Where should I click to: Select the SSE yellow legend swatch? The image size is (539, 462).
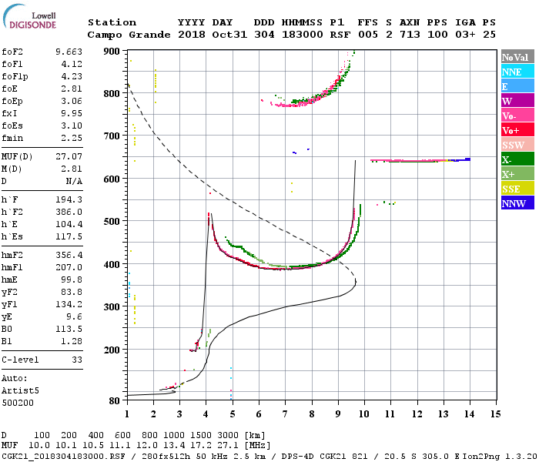tap(517, 189)
